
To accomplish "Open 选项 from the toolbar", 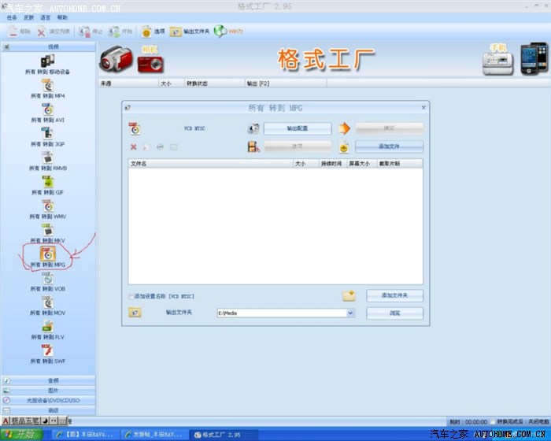I will pyautogui.click(x=153, y=31).
